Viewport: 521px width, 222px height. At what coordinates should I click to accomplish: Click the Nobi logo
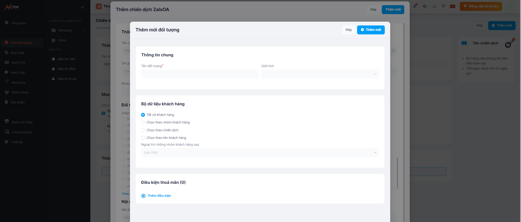(x=11, y=7)
